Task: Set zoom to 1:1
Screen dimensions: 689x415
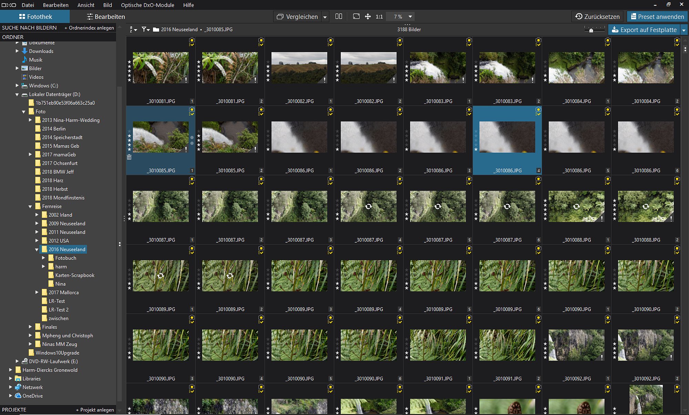Action: [x=379, y=17]
